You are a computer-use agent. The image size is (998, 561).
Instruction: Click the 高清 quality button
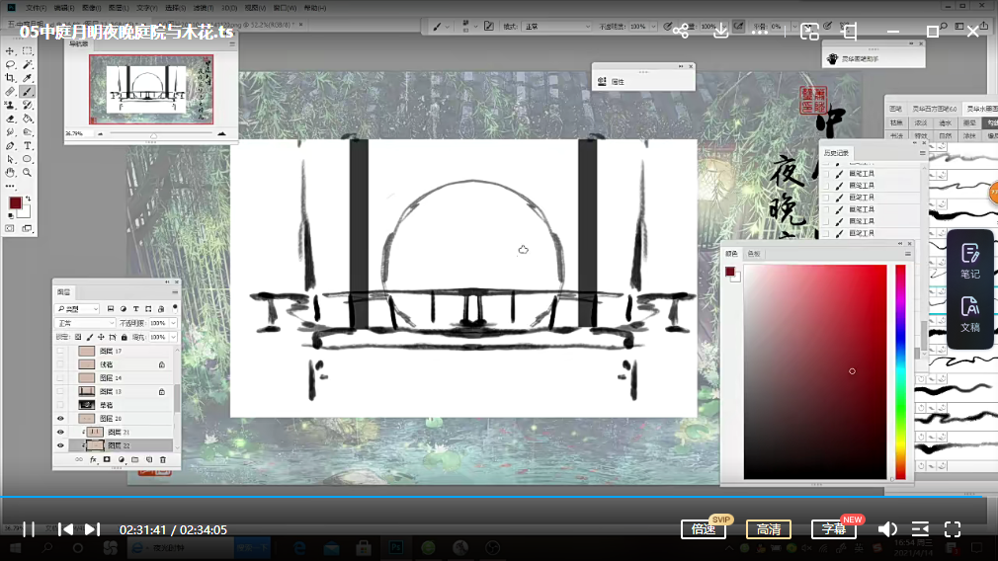click(768, 529)
